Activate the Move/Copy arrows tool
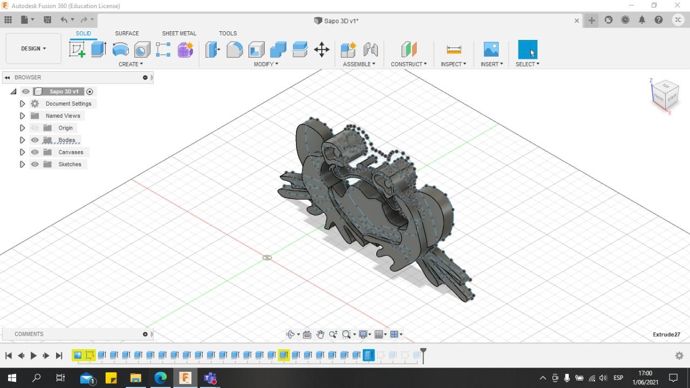This screenshot has width=690, height=388. pyautogui.click(x=321, y=50)
